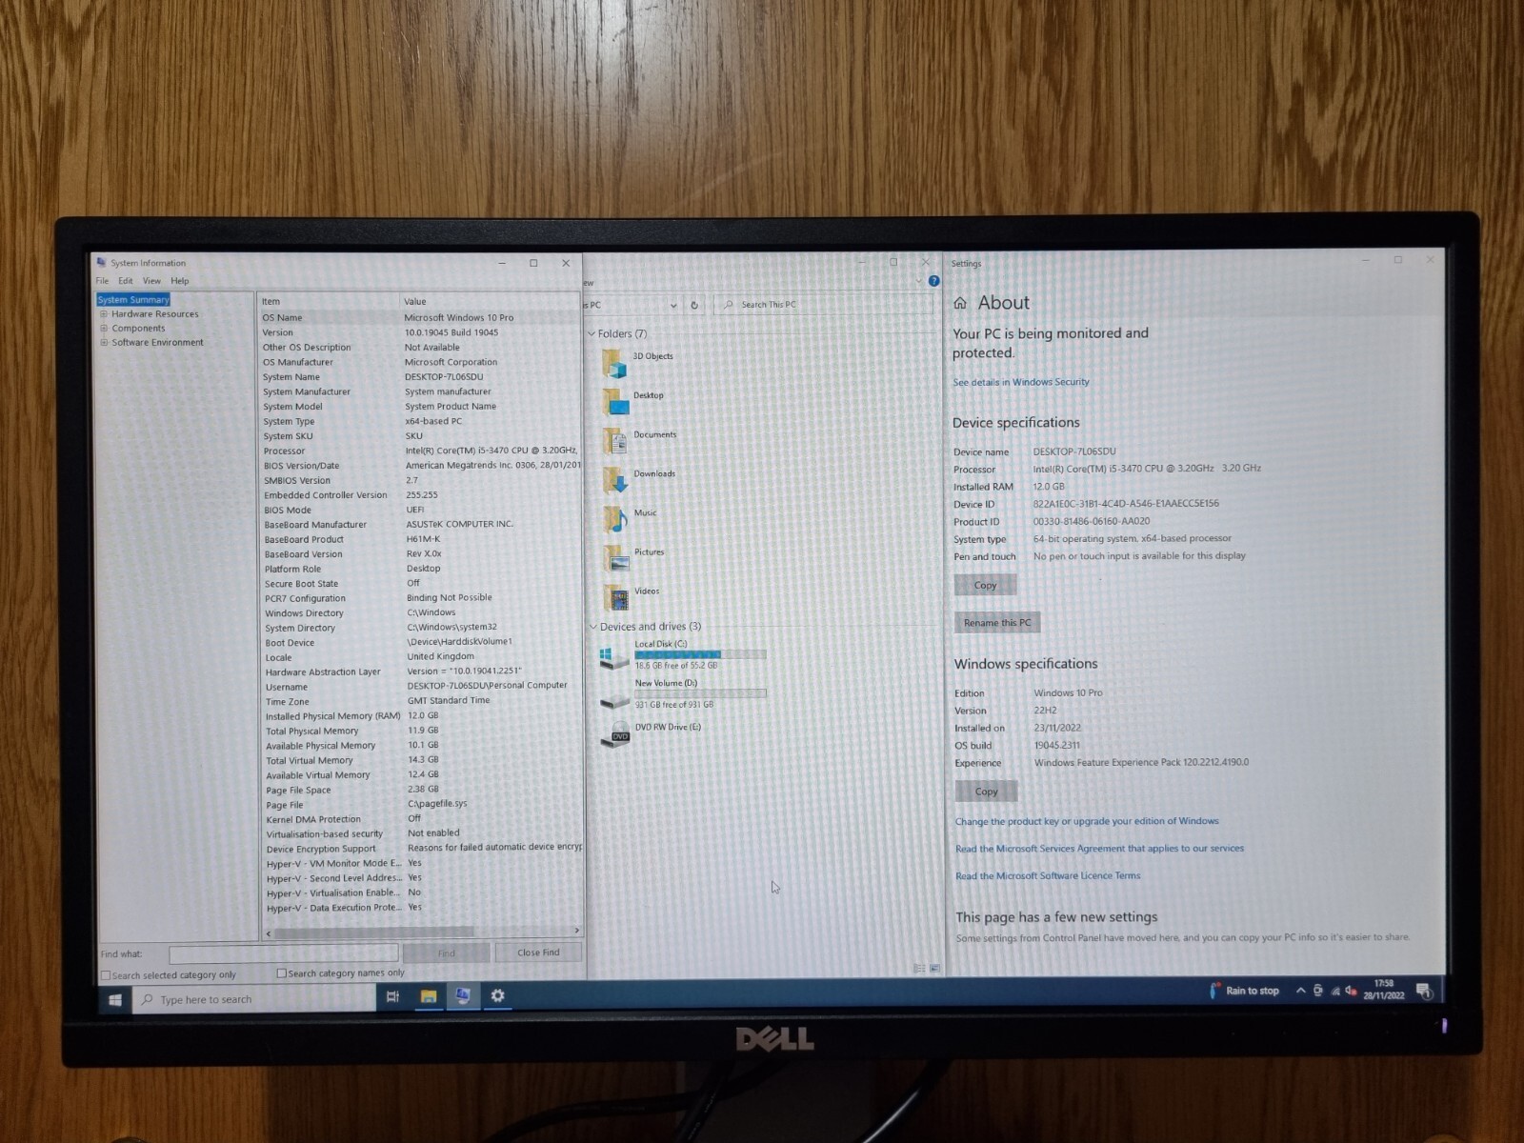The height and width of the screenshot is (1143, 1524).
Task: Select the OS Name row
Action: pyautogui.click(x=420, y=318)
